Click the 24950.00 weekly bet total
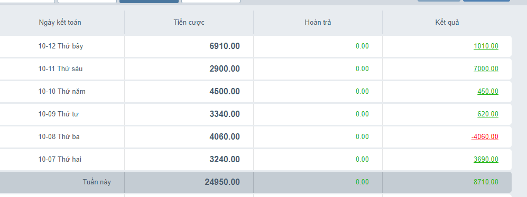Viewport: 527px width, 197px height. [222, 182]
